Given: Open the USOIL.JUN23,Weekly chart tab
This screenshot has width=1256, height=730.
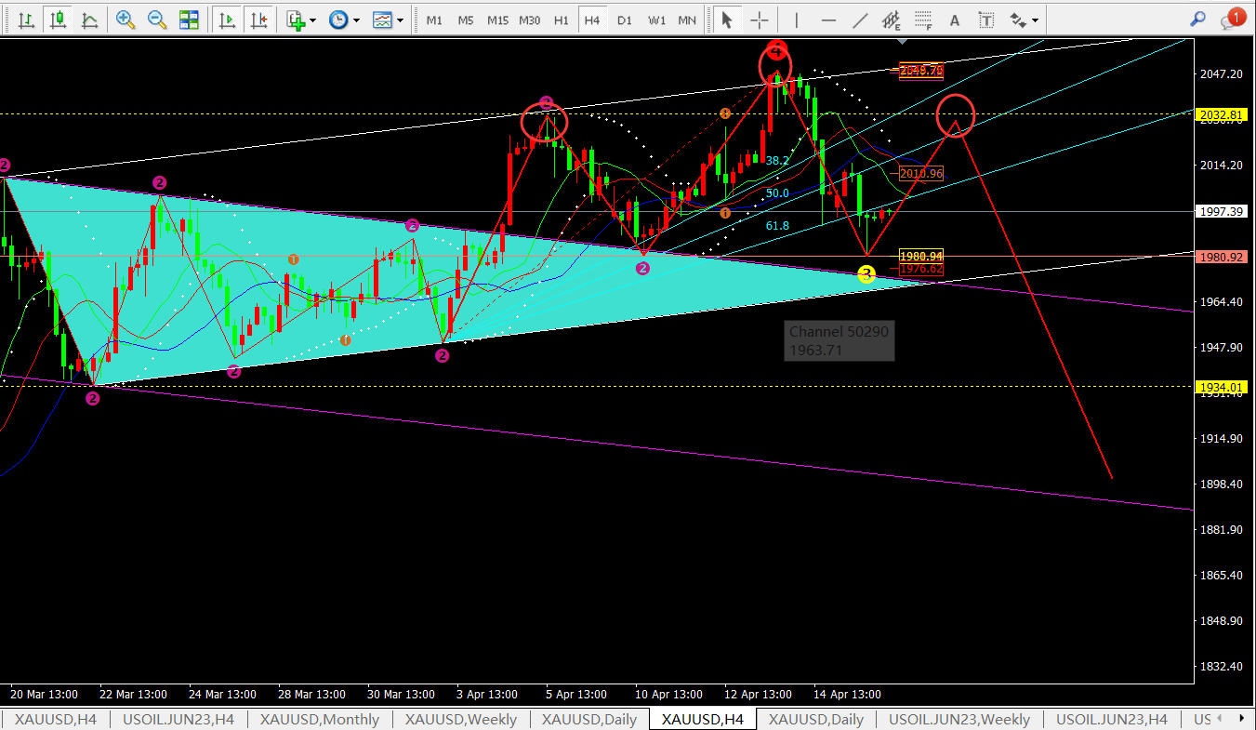Looking at the screenshot, I should tap(959, 719).
